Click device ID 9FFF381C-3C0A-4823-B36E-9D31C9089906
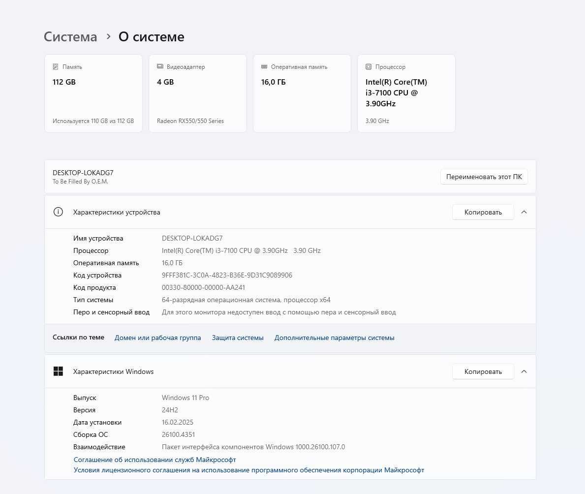This screenshot has height=494, width=585. [227, 275]
